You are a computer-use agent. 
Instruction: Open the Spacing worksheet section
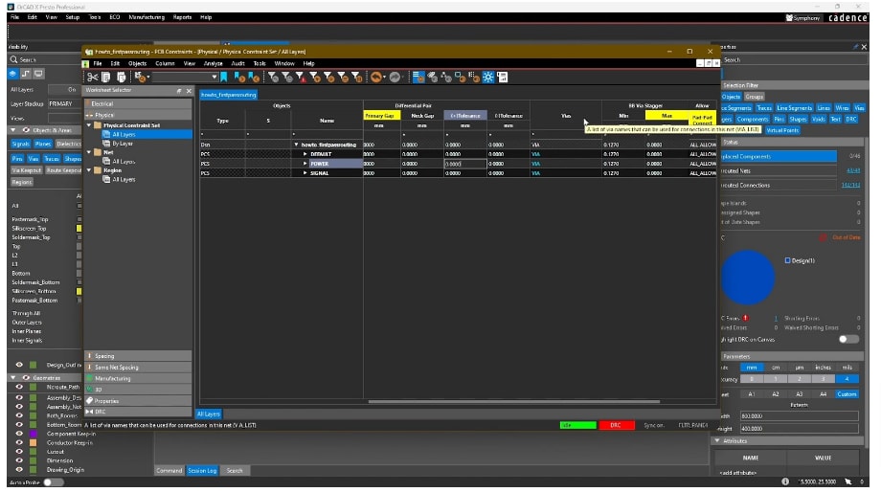point(138,355)
